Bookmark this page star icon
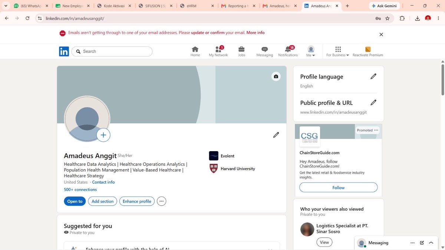This screenshot has height=250, width=445. tap(388, 18)
